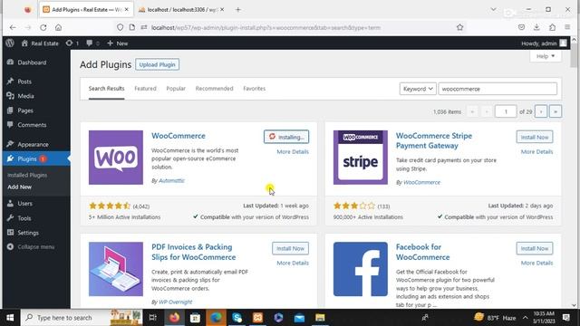Viewport: 580px width, 326px height.
Task: Open Dashboard in the sidebar
Action: coord(32,62)
